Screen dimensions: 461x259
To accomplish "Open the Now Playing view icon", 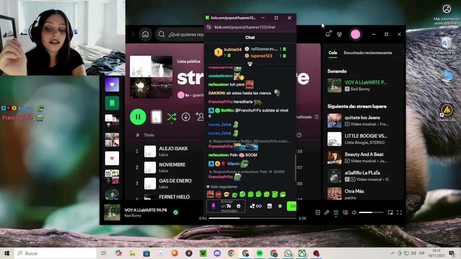I will (x=318, y=212).
